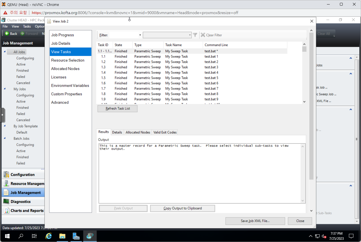The height and width of the screenshot is (242, 361).
Task: Open the Configuration pane icon
Action: coord(6,174)
